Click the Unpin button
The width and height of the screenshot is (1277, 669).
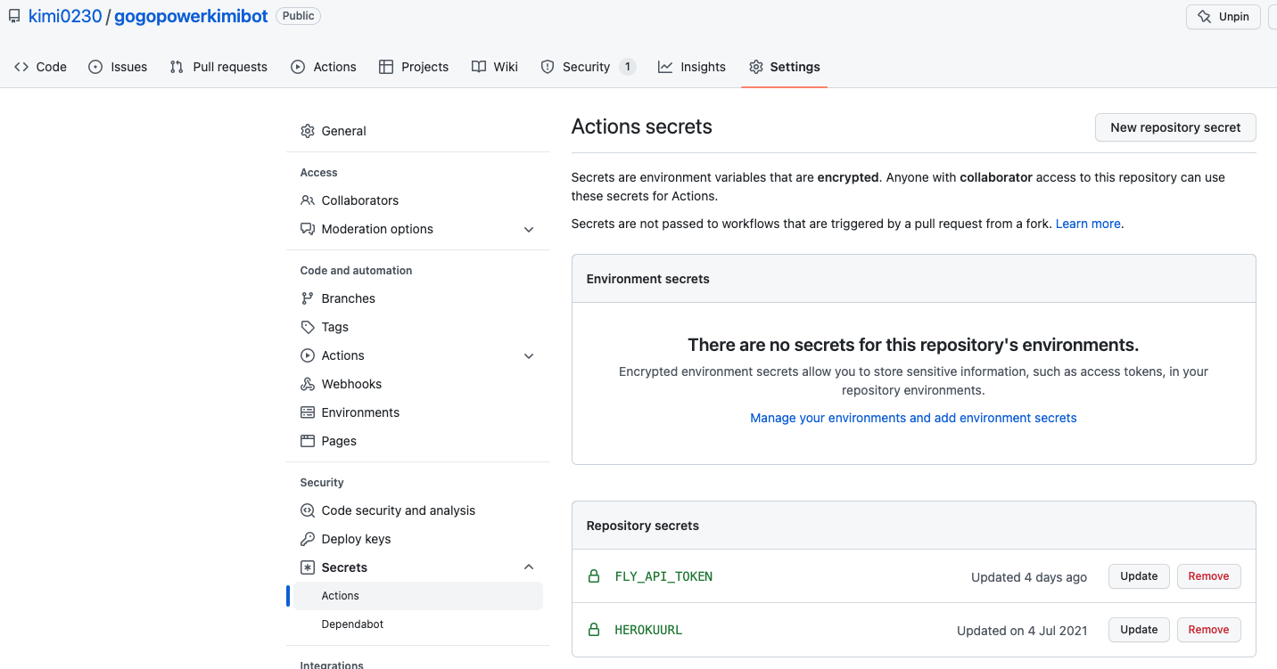coord(1223,16)
